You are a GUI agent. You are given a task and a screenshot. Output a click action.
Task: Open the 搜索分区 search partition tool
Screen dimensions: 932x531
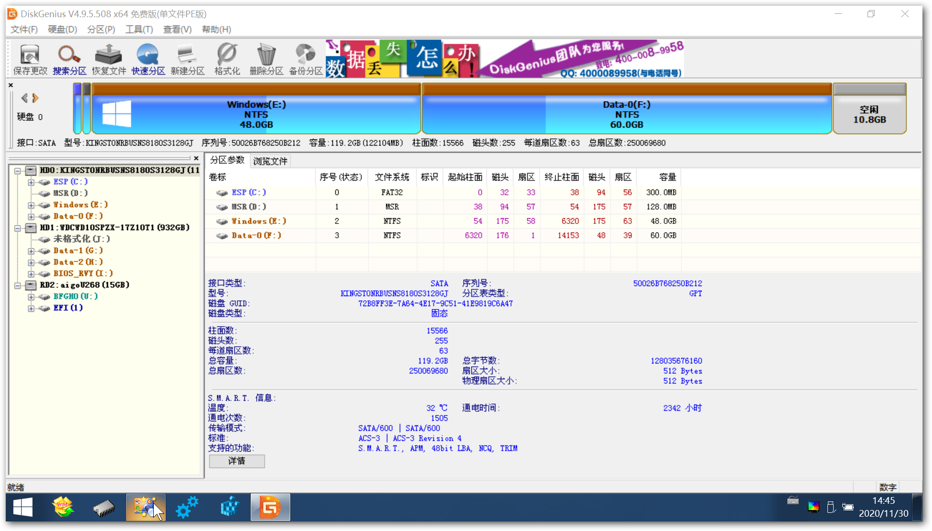point(69,59)
